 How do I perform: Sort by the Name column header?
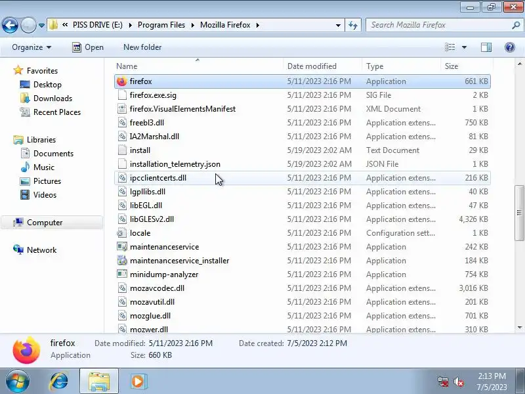point(198,66)
